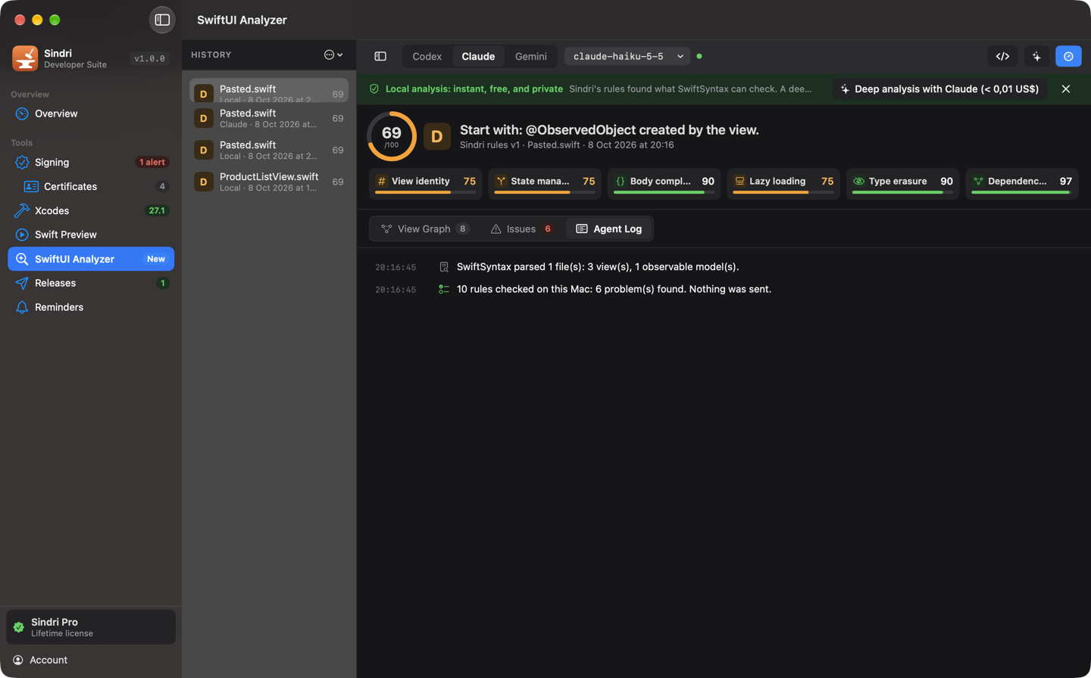Select Pasted.swift Claude history entry
Viewport: 1091px width, 678px height.
(x=269, y=118)
